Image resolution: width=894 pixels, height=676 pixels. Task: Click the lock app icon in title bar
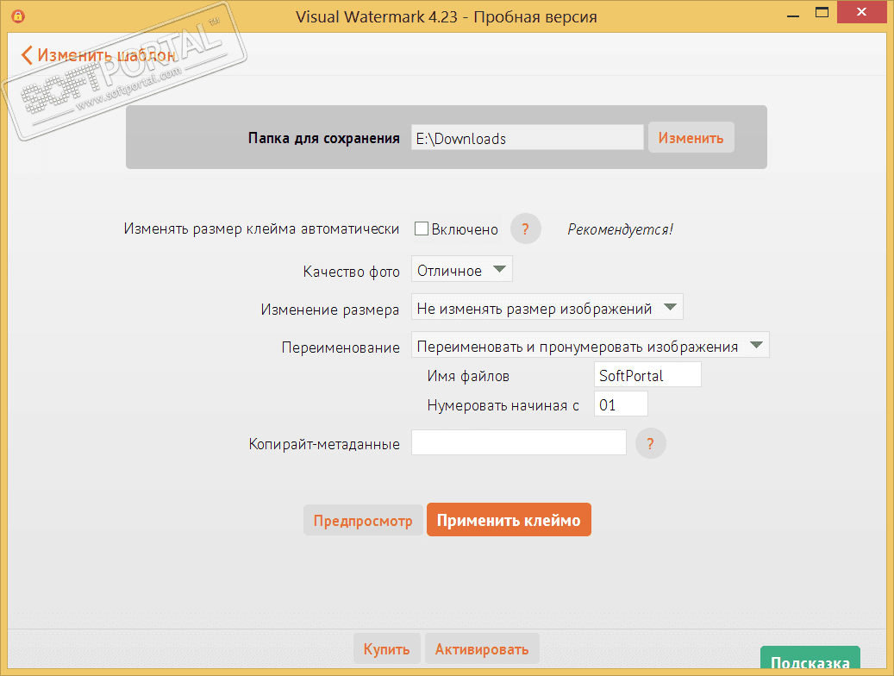click(x=18, y=16)
